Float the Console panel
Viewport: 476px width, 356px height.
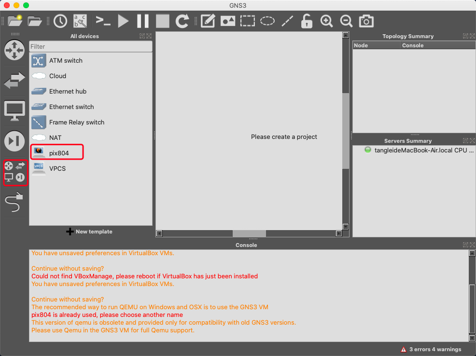click(x=465, y=245)
